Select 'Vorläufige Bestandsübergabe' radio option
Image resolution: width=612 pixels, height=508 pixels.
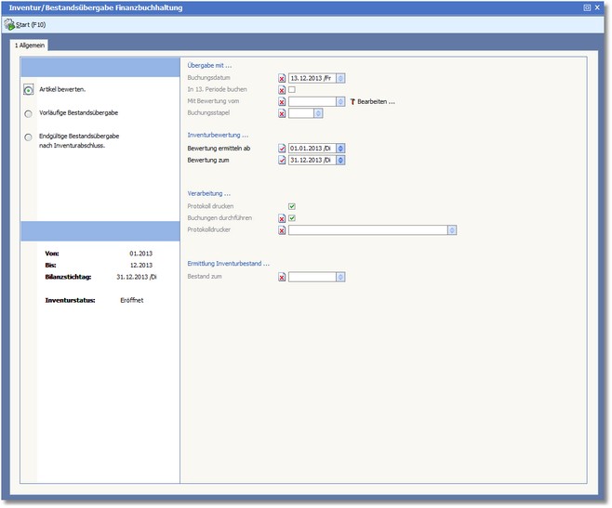point(30,113)
